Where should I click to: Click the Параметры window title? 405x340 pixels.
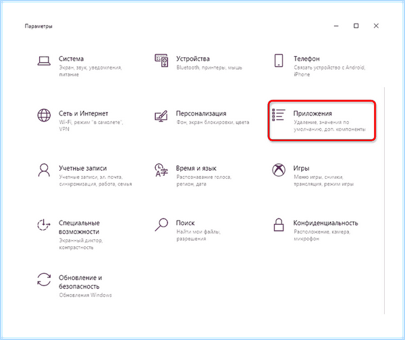tap(38, 26)
